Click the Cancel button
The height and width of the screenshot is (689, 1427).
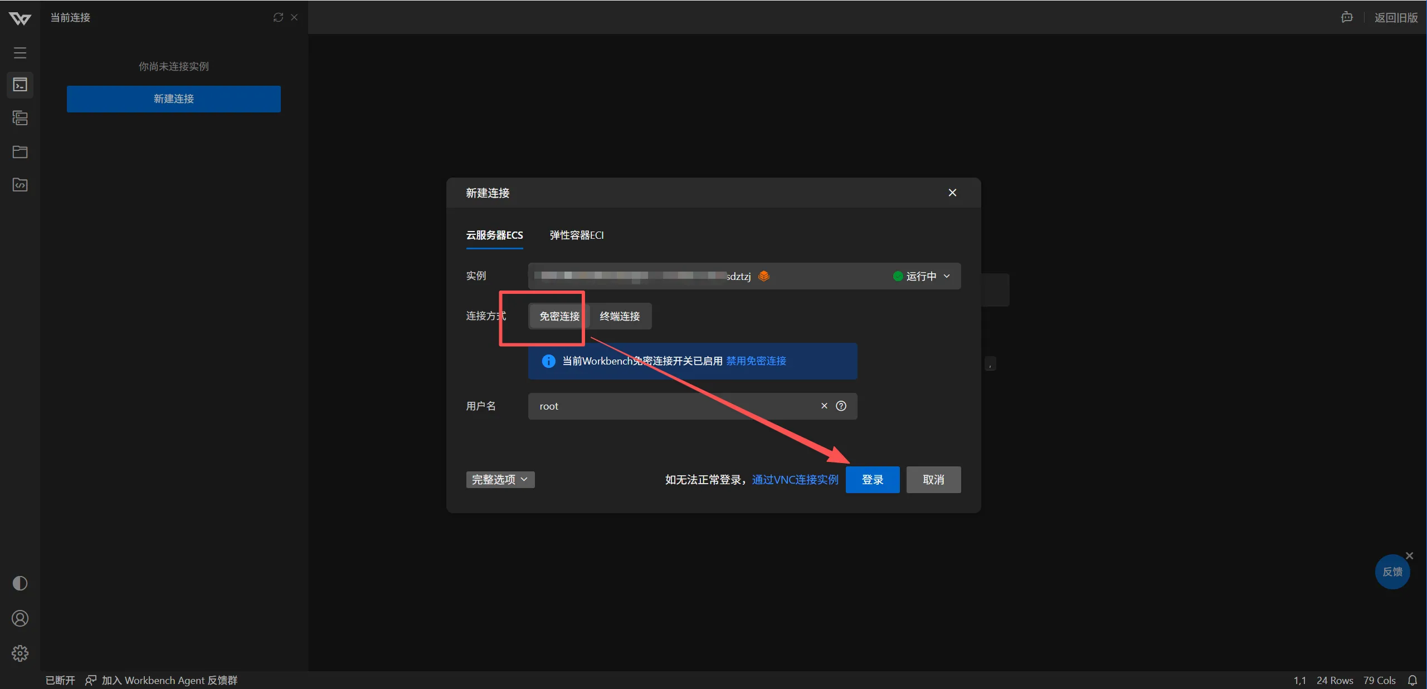click(933, 480)
